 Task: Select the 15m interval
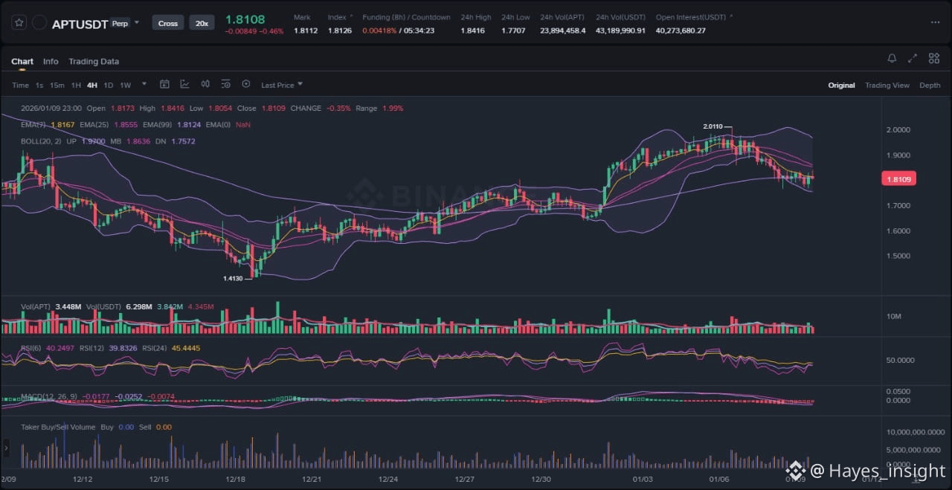click(x=57, y=86)
